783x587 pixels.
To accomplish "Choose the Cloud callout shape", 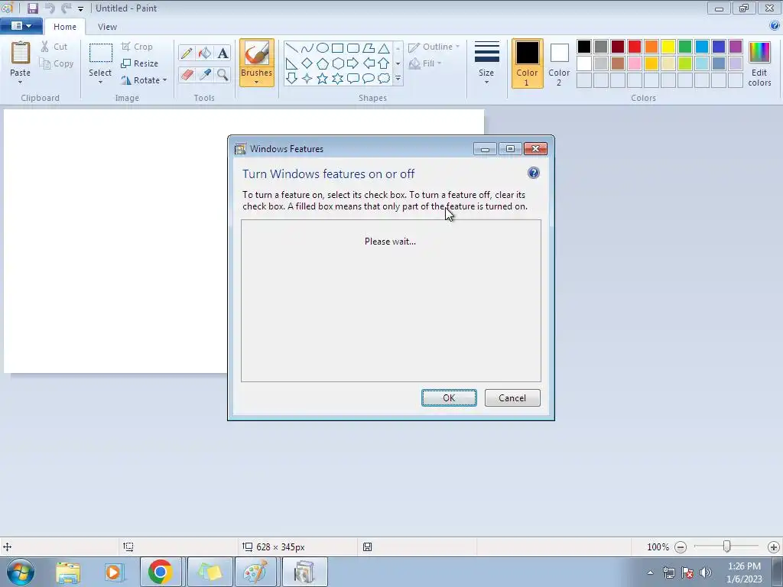I will (384, 79).
